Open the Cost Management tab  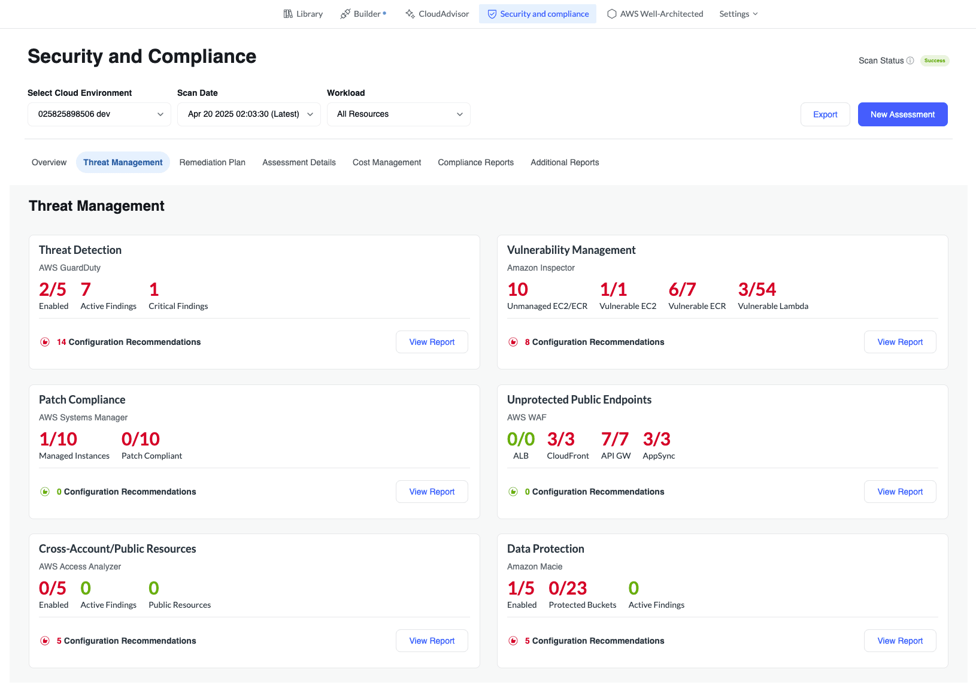coord(387,162)
